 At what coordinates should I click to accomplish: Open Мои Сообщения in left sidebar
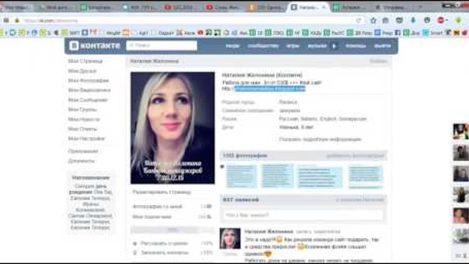pyautogui.click(x=87, y=100)
